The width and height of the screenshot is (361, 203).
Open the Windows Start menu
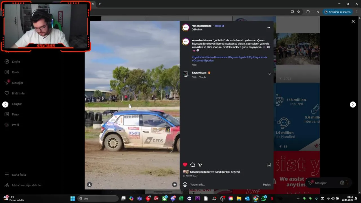tap(72, 198)
